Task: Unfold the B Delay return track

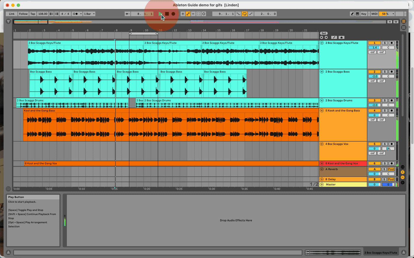Action: (322, 179)
